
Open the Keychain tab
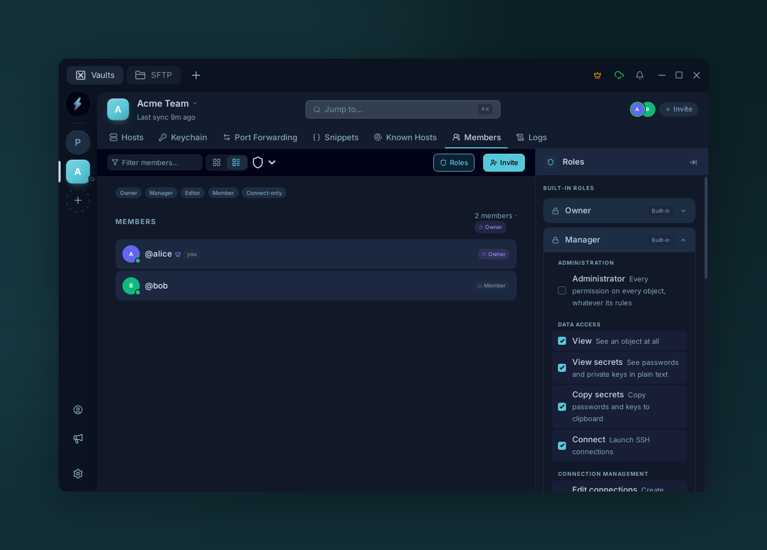(x=183, y=137)
